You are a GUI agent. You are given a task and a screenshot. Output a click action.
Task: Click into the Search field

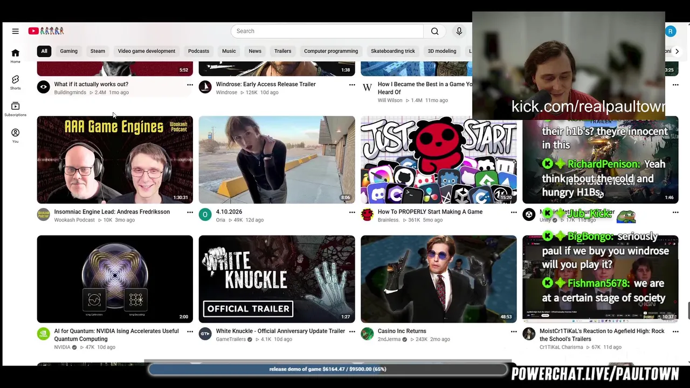[x=327, y=31]
